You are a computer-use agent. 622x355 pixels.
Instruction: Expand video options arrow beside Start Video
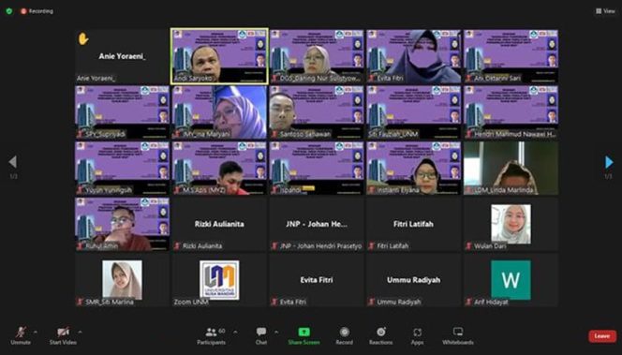pos(80,332)
